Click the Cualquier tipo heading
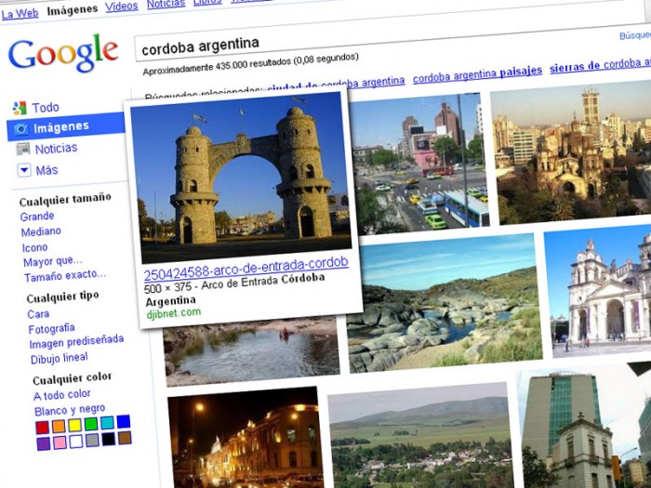This screenshot has width=651, height=488. coord(62,297)
